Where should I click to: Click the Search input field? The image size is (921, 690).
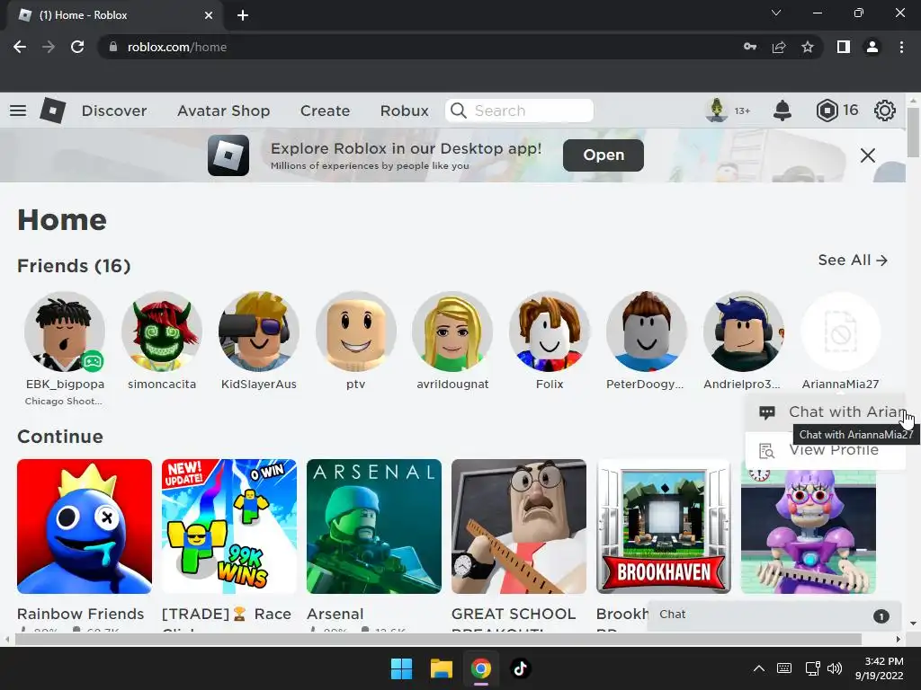[519, 111]
